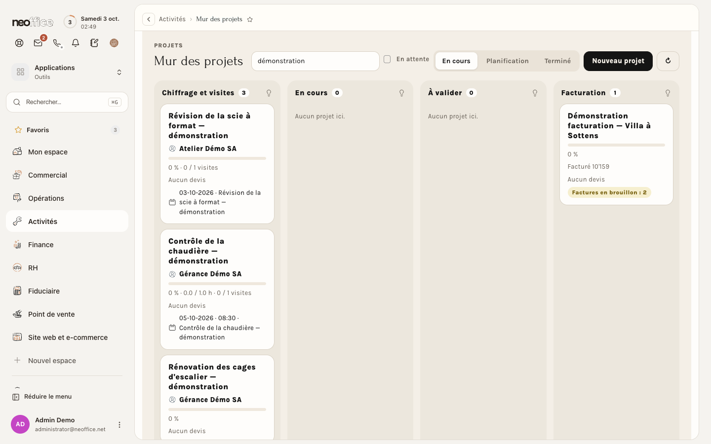This screenshot has width=711, height=444.
Task: Click the lightbulb in the À valider column
Action: 535,93
